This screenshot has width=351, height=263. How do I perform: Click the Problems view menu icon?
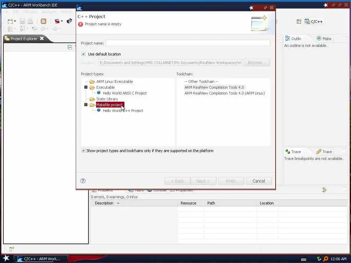tap(324, 190)
